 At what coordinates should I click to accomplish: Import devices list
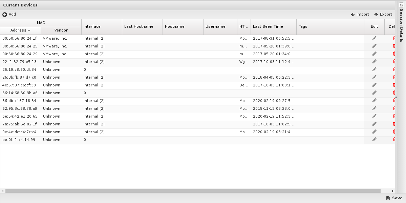(360, 15)
